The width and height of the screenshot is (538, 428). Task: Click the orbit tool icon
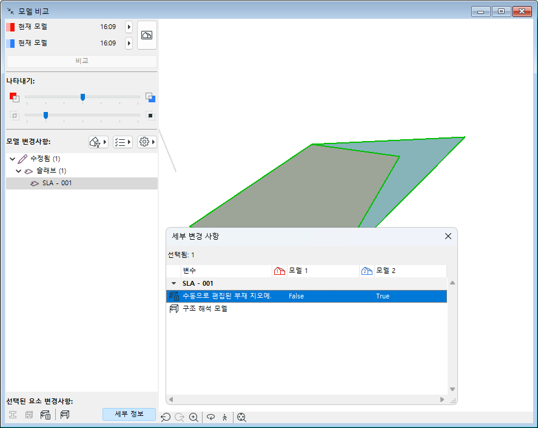coord(210,417)
